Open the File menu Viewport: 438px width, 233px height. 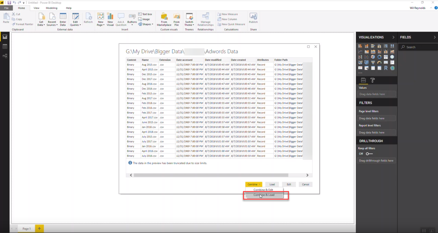6,8
